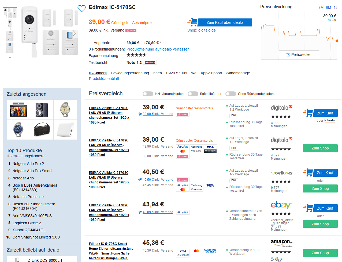This screenshot has width=342, height=262.
Task: Enable the Sofort lieferbar filter
Action: (193, 94)
